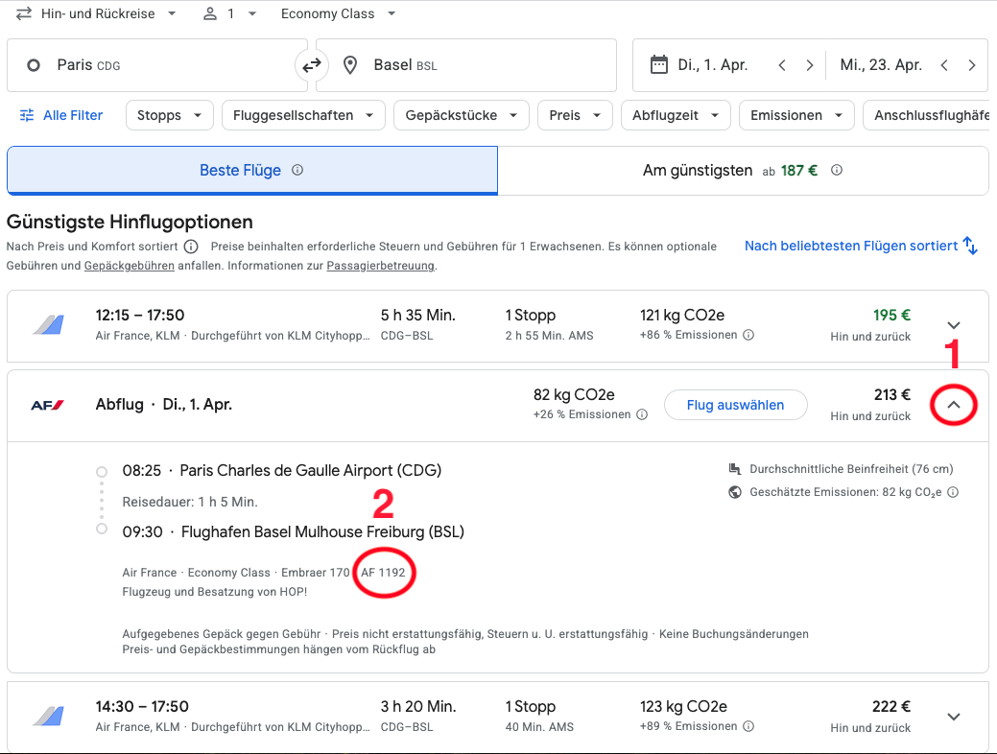Click 08:25 Paris Charles de Gaulle Airport (CDG)
Screen dimensions: 997x754
[x=282, y=470]
